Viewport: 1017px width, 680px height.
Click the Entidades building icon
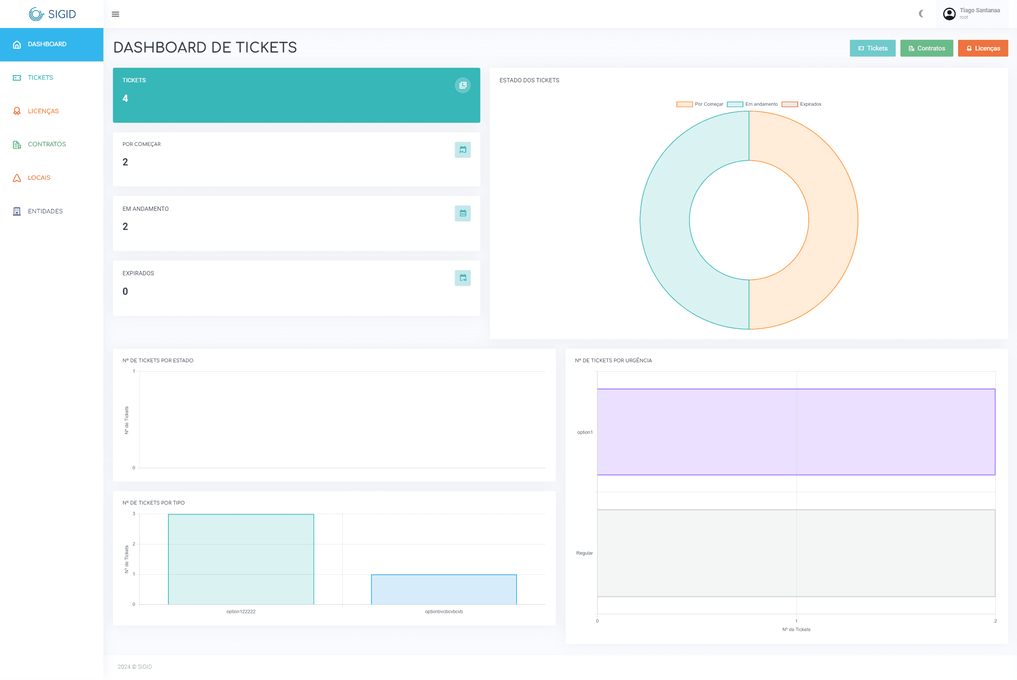17,212
